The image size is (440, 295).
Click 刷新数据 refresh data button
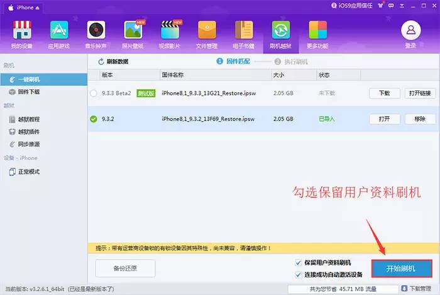(113, 62)
